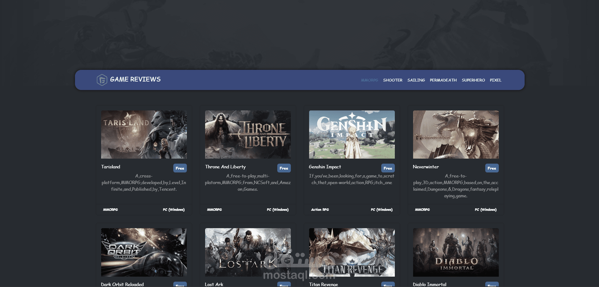Open the Throne And Liberty thumbnail
This screenshot has width=599, height=287.
pyautogui.click(x=248, y=134)
